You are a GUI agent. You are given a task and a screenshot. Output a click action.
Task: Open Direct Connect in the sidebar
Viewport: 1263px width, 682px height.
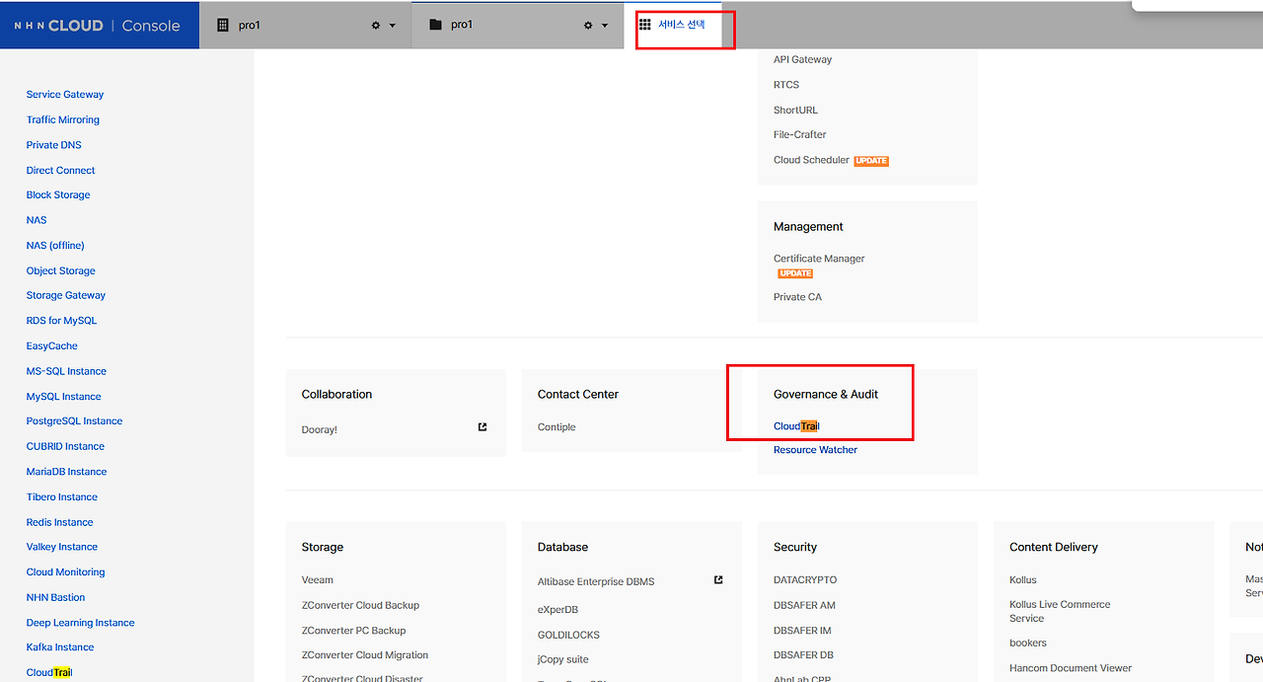(x=61, y=170)
